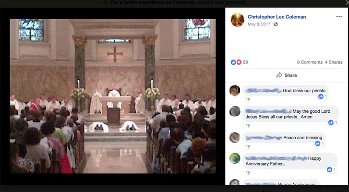Click the public globe privacy icon

coord(276,24)
